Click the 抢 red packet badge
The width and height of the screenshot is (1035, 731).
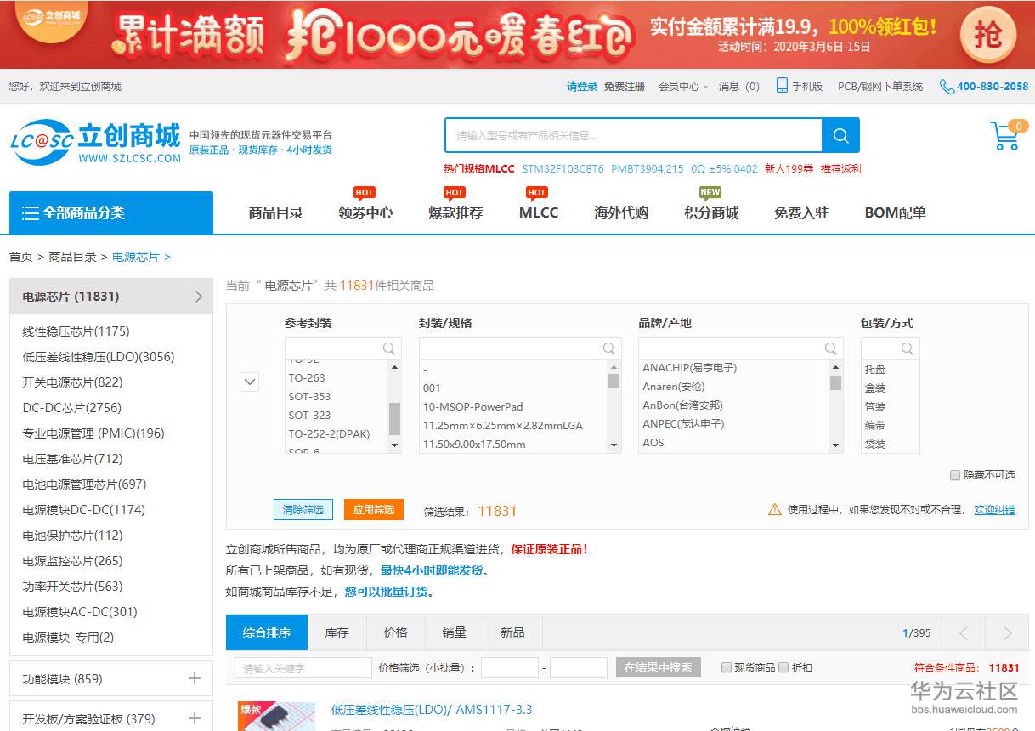click(988, 35)
